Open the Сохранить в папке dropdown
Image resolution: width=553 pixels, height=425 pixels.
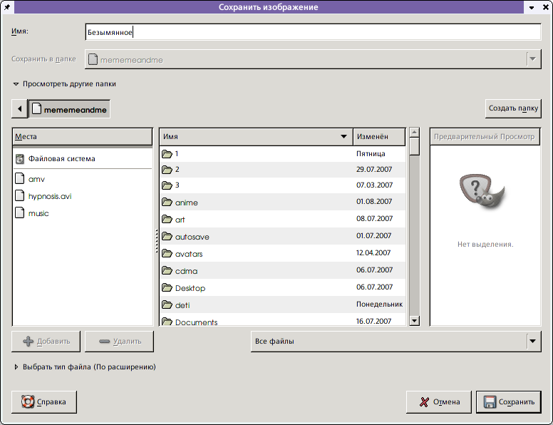click(534, 60)
